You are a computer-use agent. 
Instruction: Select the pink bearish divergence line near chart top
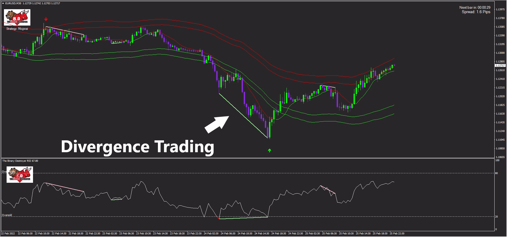(65, 31)
